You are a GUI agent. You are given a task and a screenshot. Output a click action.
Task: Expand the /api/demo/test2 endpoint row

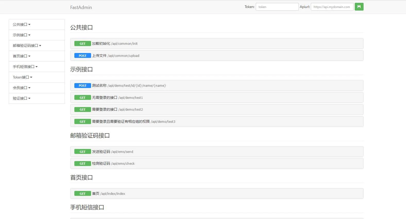pos(117,110)
